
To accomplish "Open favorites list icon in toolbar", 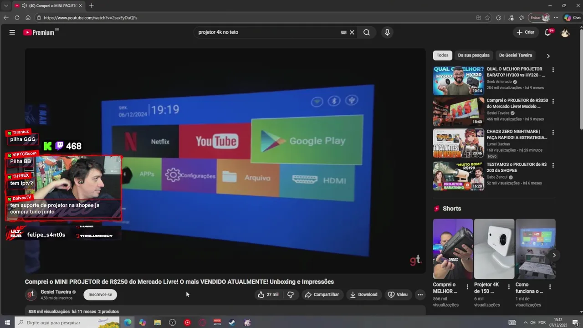I will 522,18.
